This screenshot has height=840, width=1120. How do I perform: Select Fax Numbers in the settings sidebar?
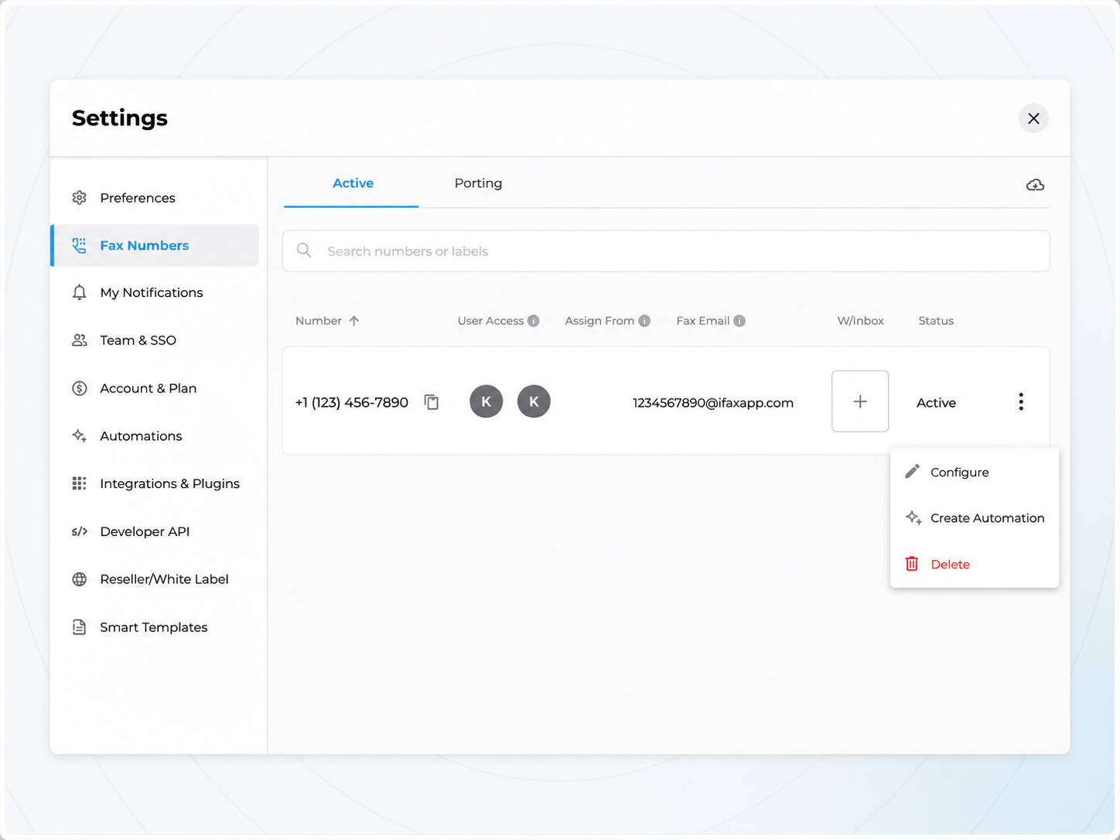[155, 245]
